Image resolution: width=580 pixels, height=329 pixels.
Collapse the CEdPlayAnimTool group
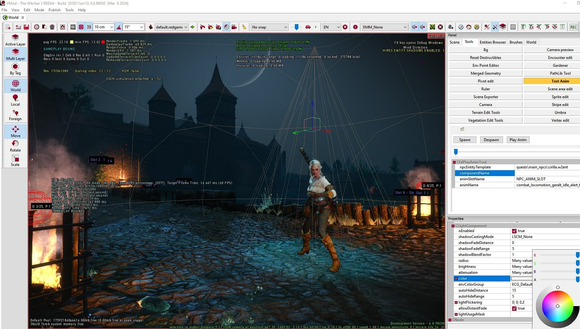(454, 162)
